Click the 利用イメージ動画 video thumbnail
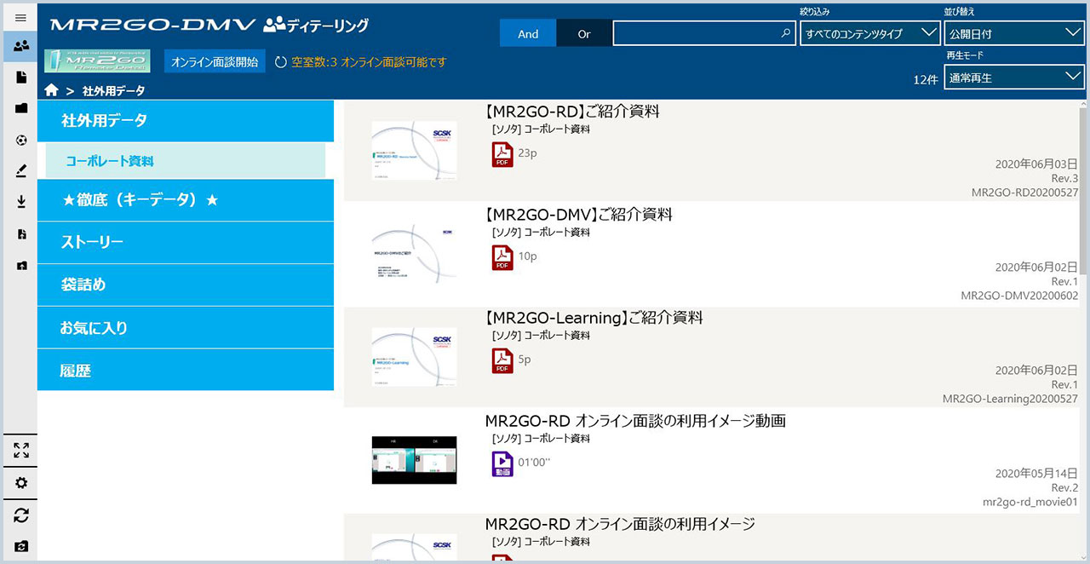 pos(414,460)
